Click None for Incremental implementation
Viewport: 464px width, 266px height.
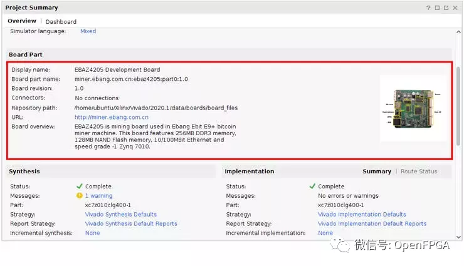coord(325,233)
